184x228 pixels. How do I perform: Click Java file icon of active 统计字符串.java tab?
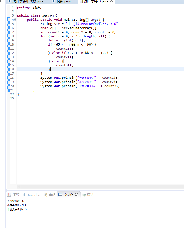pyautogui.click(x=81, y=1)
